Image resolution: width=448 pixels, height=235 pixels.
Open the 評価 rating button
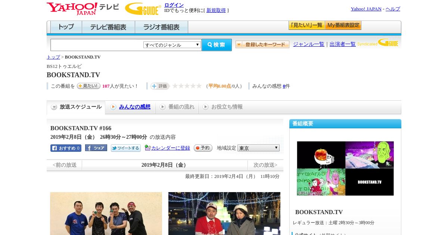pos(160,86)
